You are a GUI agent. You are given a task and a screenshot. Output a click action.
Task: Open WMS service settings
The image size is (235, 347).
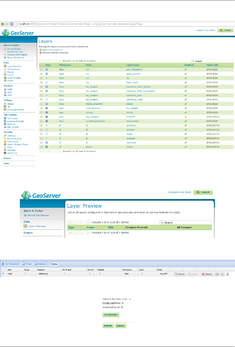(10, 89)
